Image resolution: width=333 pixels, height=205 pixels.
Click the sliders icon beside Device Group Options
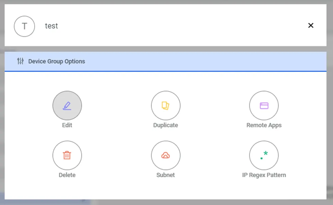(20, 61)
